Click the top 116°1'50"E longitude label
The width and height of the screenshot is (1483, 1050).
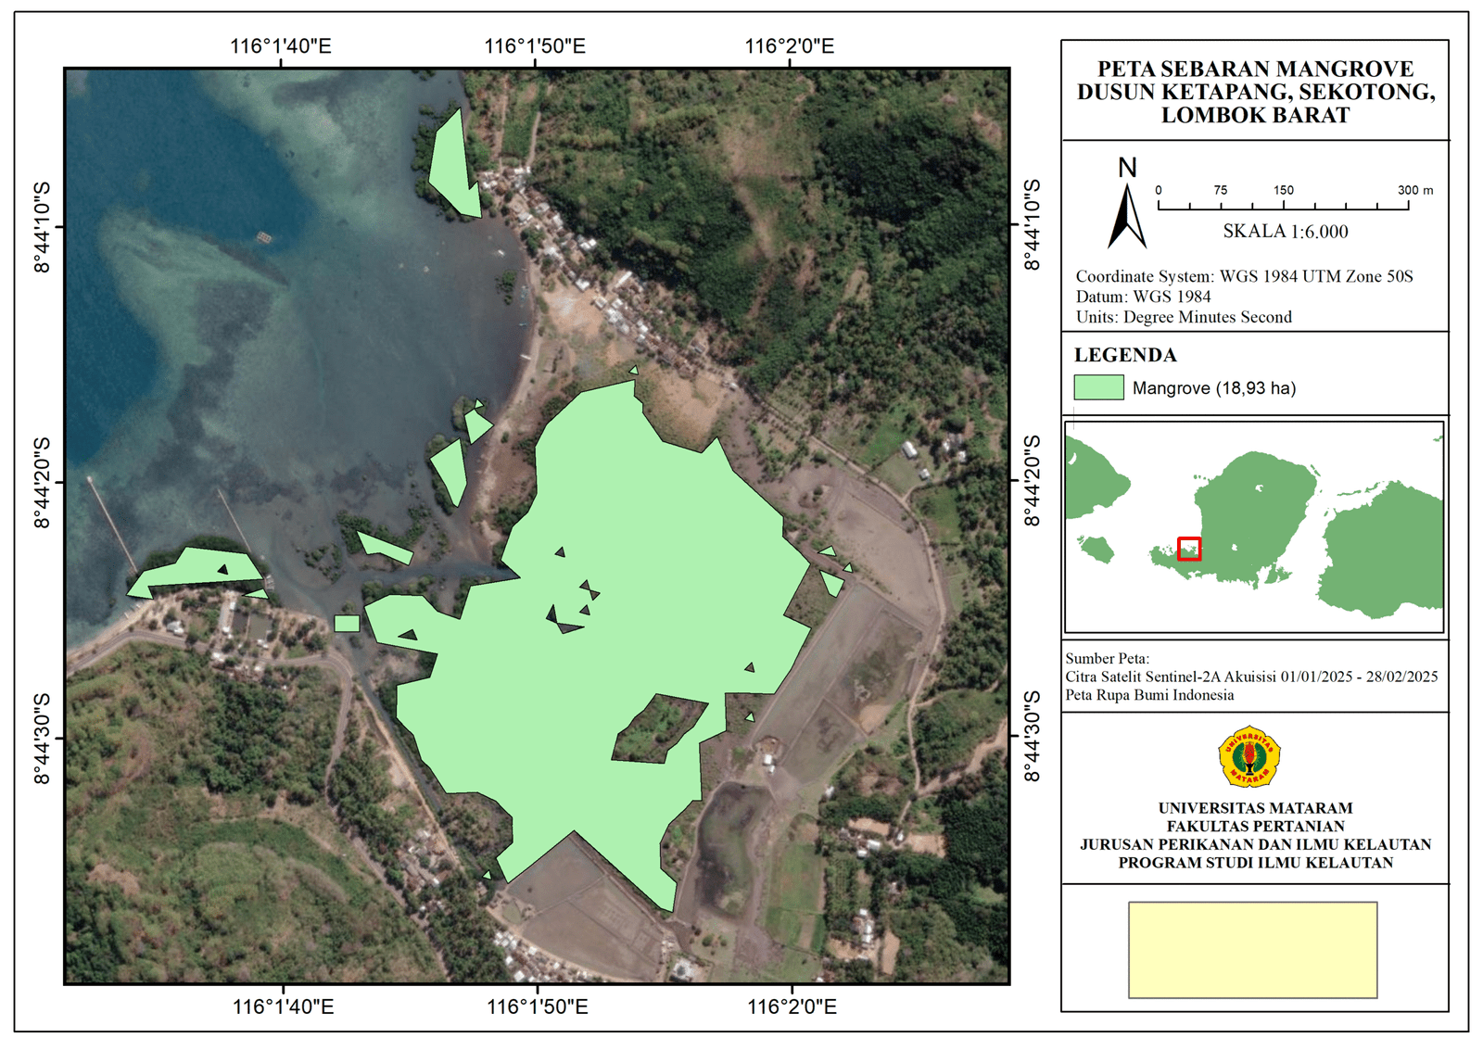pos(535,46)
